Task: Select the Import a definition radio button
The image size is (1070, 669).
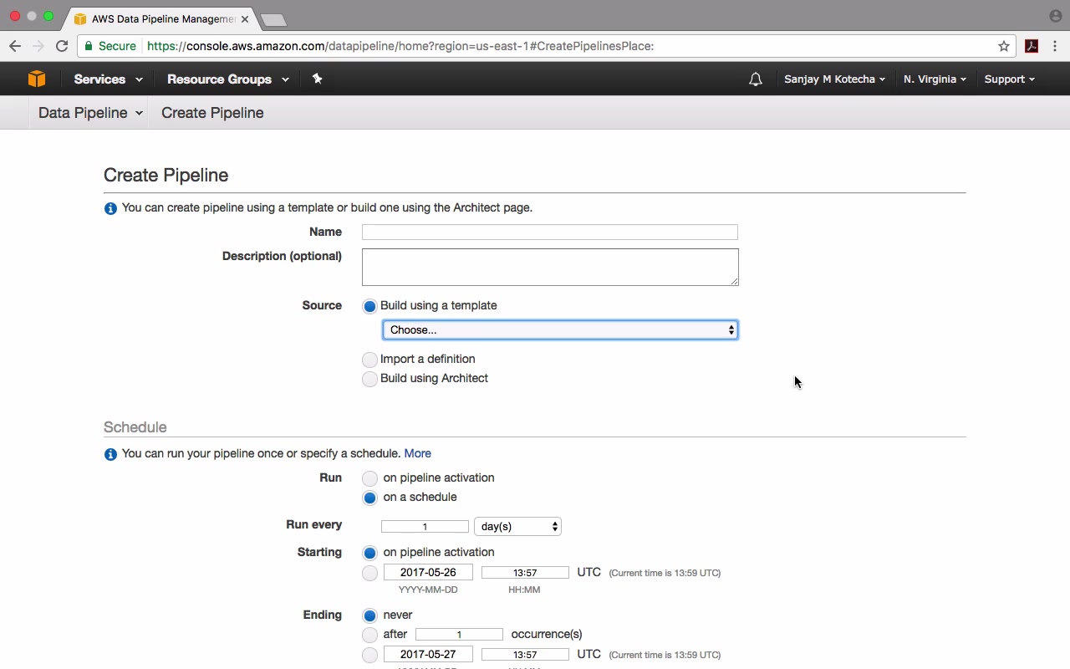Action: pyautogui.click(x=369, y=360)
